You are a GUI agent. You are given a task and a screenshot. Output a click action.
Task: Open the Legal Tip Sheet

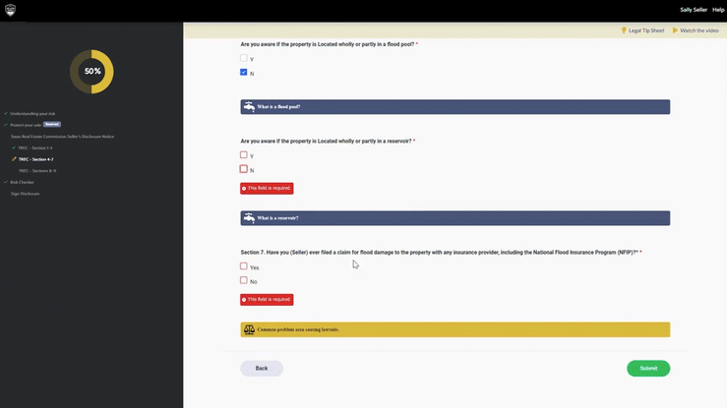click(x=646, y=30)
